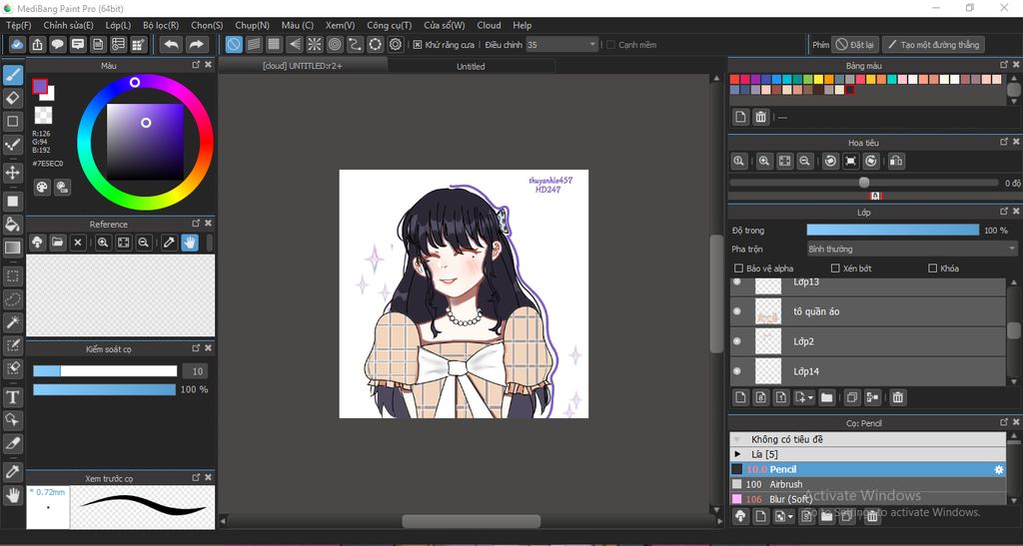Viewport: 1023px width, 546px height.
Task: Open the Cloud menu
Action: pyautogui.click(x=489, y=25)
